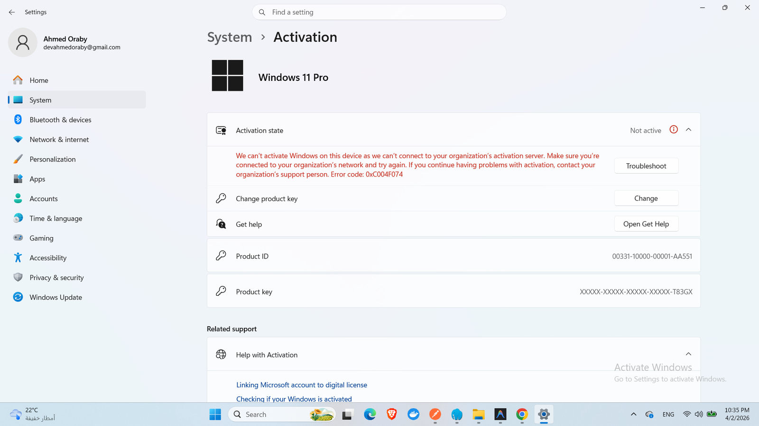Click the Privacy & security shield icon
This screenshot has width=759, height=426.
pyautogui.click(x=18, y=277)
